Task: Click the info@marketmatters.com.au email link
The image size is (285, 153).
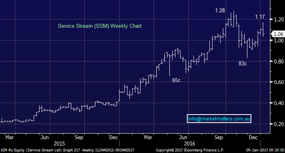Action: tap(219, 119)
